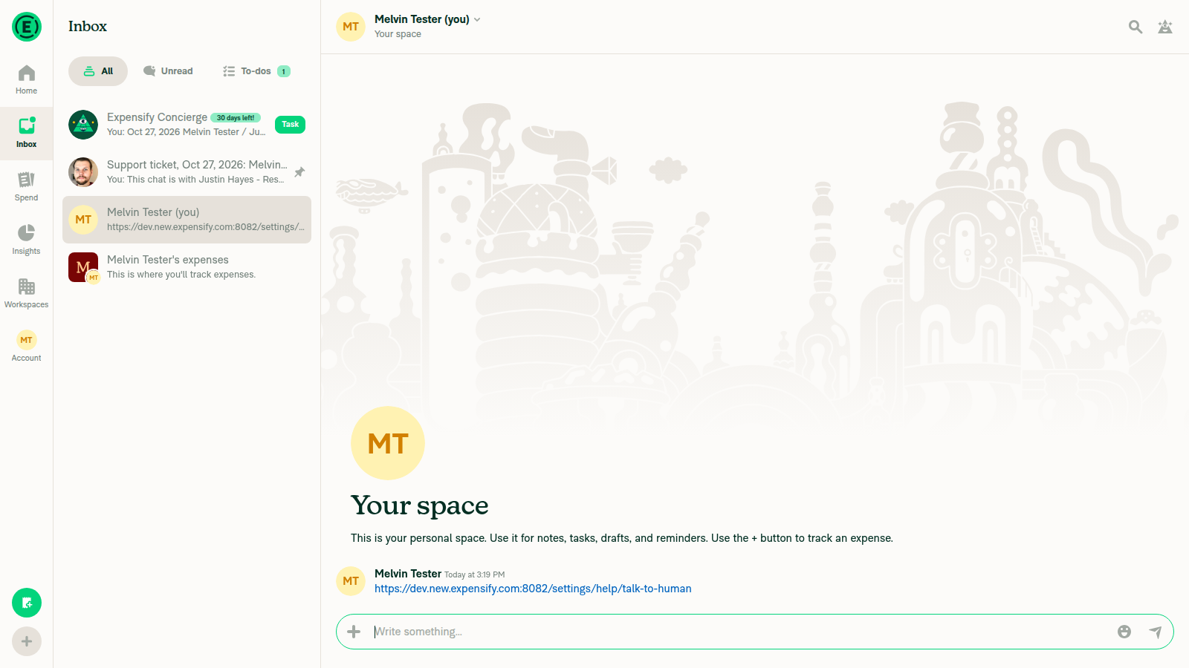Click the MT avatar in chat header
1189x668 pixels.
(x=351, y=27)
